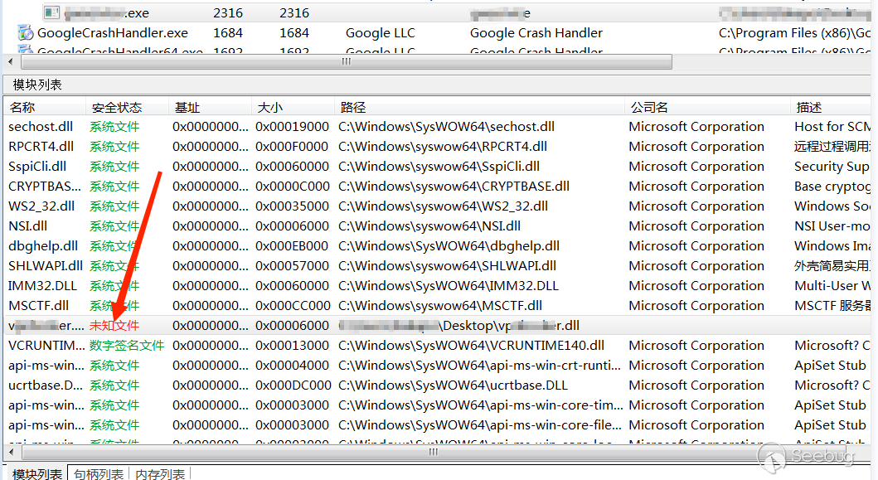Click the Google Crash Handler description text
The height and width of the screenshot is (480, 878).
(536, 33)
